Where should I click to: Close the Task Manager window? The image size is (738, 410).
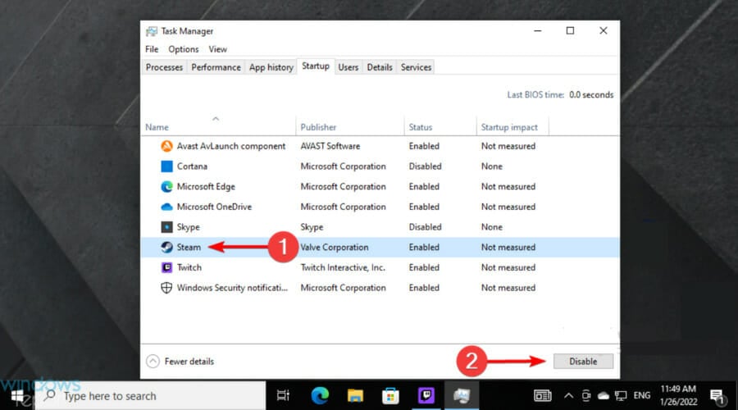click(x=603, y=30)
